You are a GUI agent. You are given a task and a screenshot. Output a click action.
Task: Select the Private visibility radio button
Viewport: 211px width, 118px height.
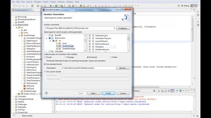(x=45, y=57)
